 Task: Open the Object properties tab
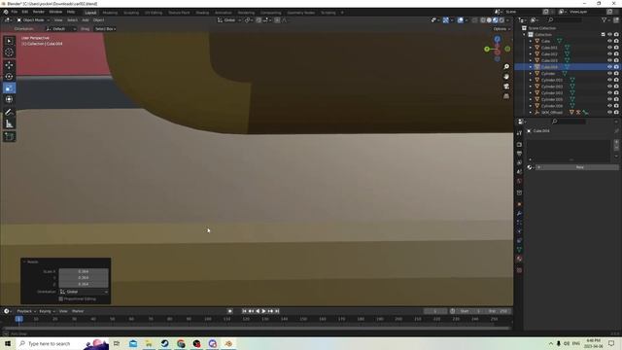(x=519, y=204)
